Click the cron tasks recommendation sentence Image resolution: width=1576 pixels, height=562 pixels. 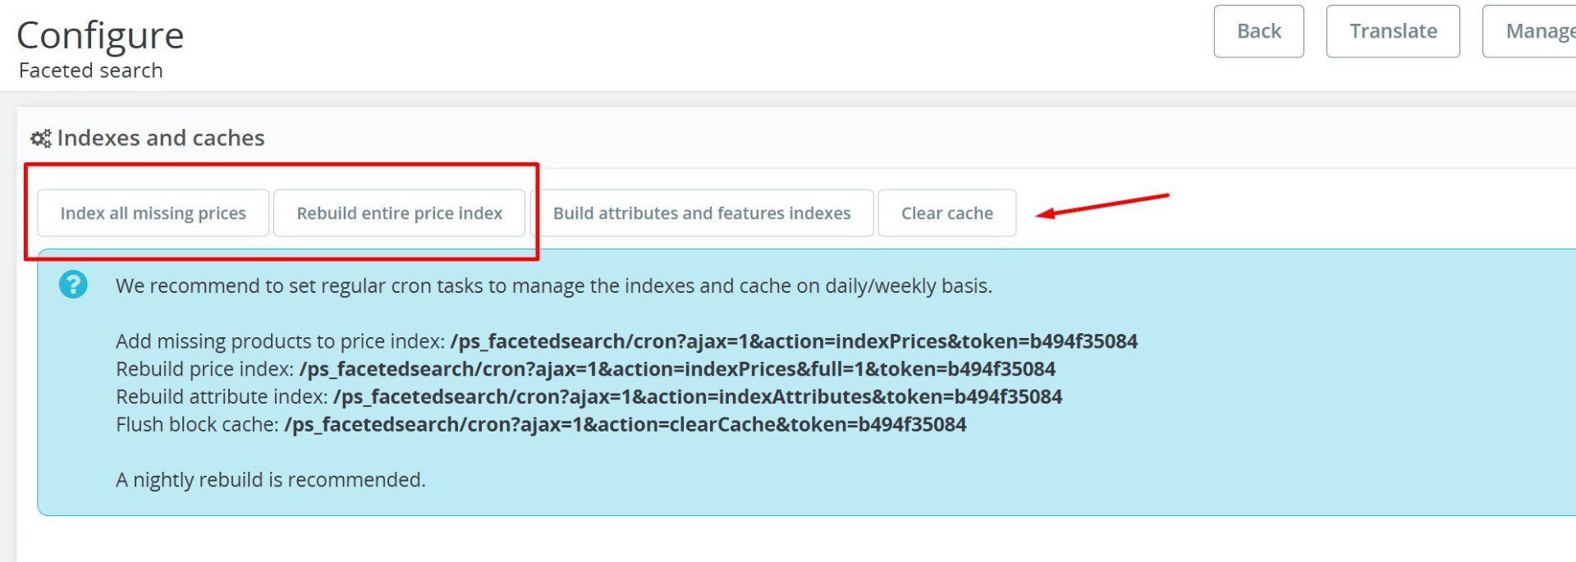553,286
